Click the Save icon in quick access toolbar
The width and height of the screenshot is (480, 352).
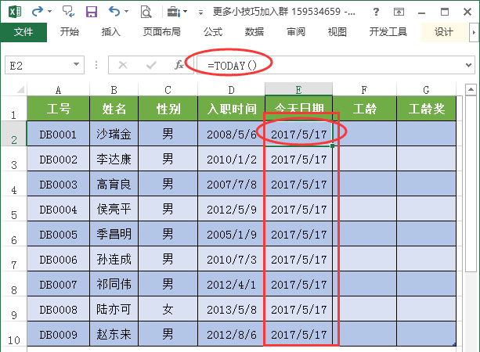(x=92, y=12)
